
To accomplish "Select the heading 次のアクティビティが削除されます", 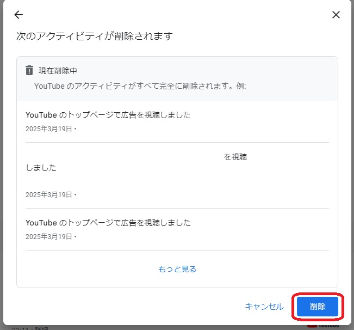I will [x=95, y=36].
